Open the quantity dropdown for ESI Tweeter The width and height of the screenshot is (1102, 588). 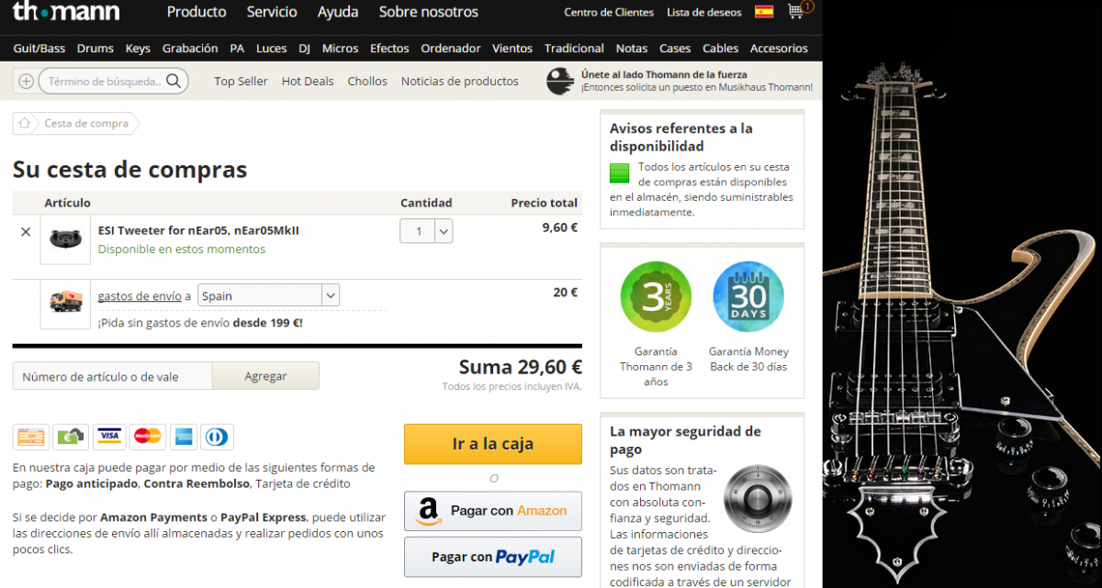click(x=426, y=231)
